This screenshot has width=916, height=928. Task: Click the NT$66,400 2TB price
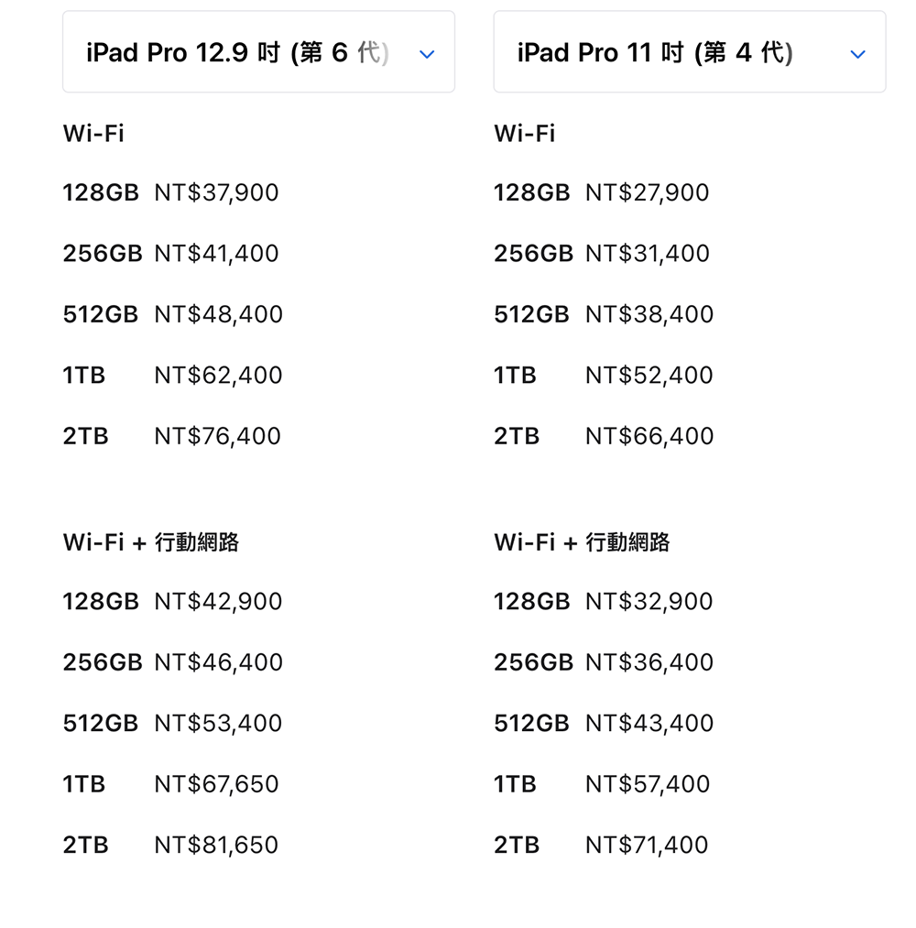649,436
